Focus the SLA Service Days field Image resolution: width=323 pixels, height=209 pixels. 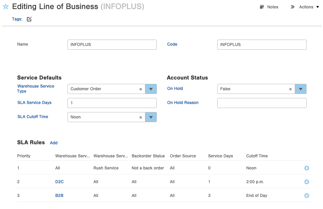click(x=112, y=103)
